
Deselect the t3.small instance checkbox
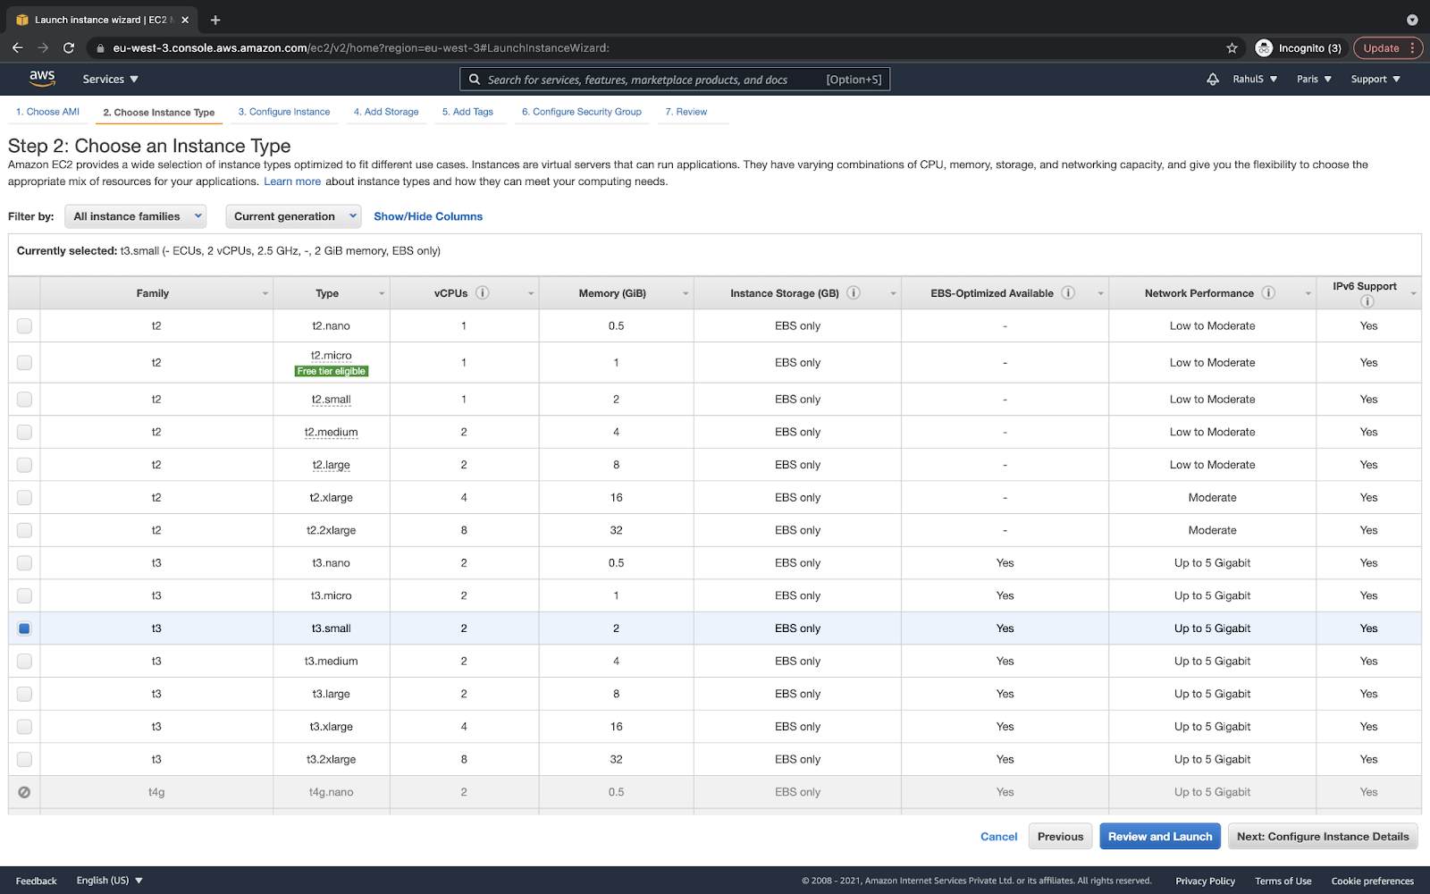(x=24, y=628)
